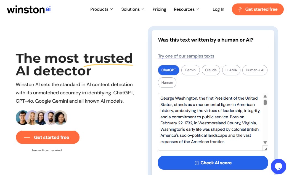This screenshot has height=175, width=289.
Task: Expand the Products dropdown menu
Action: pos(102,9)
